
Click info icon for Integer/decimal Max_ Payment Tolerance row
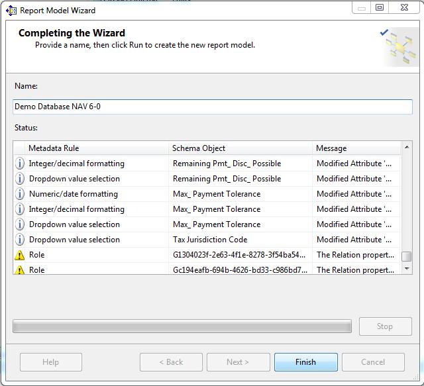pyautogui.click(x=19, y=209)
